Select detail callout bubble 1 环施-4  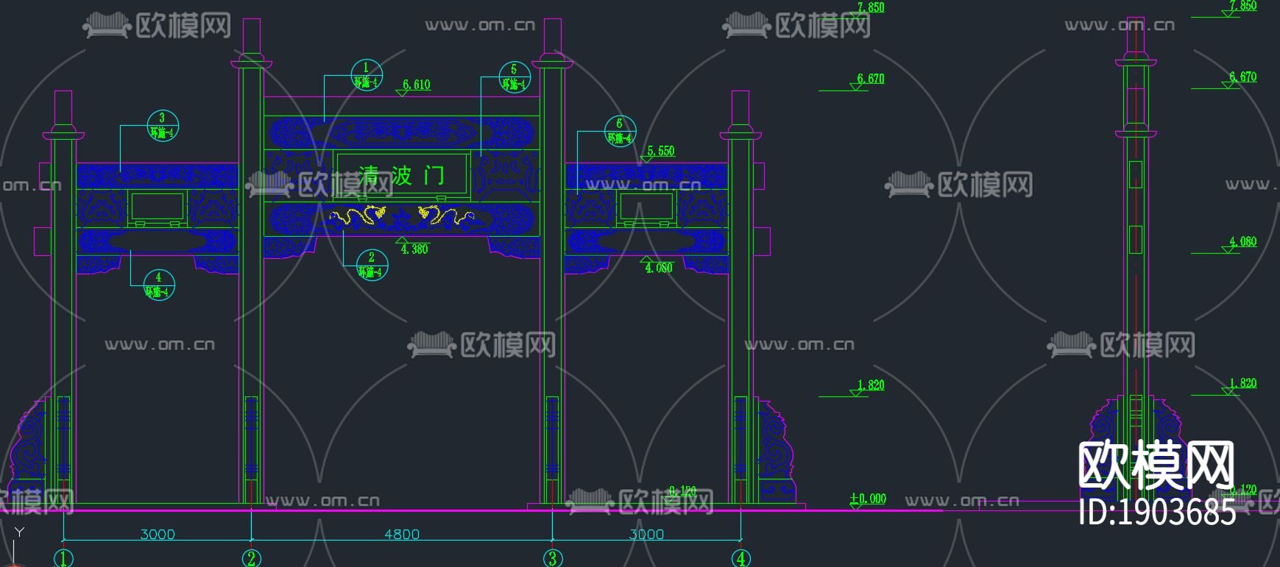[366, 75]
